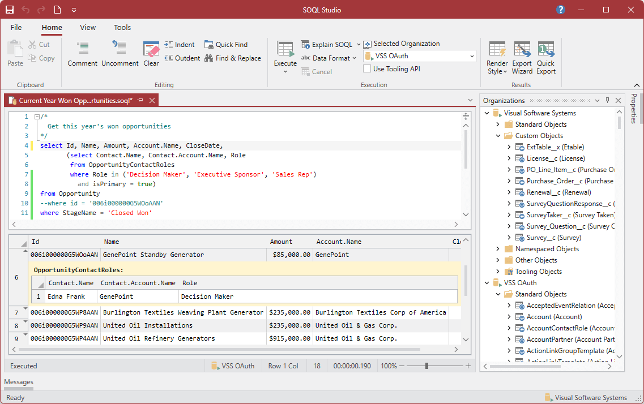Close the Current Year Won Opportunities tab
644x404 pixels.
[x=152, y=101]
